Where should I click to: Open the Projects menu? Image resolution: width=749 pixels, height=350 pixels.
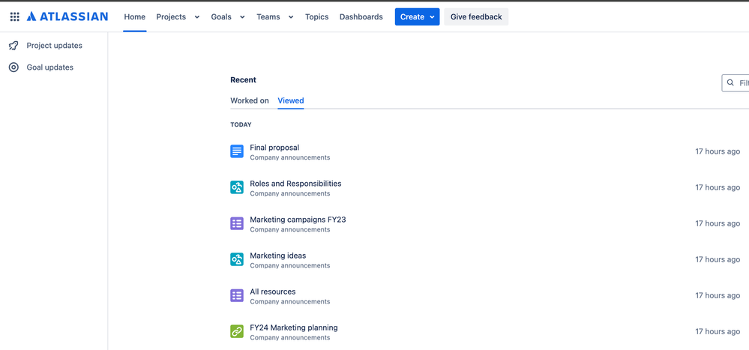pyautogui.click(x=171, y=16)
